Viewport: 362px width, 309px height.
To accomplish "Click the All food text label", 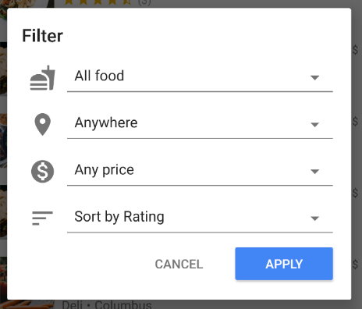I will pos(99,76).
